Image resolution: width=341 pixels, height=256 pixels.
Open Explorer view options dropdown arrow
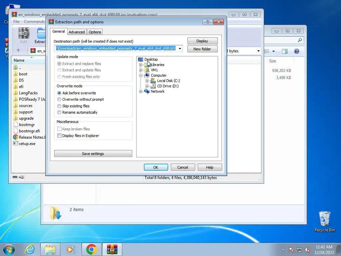[274, 51]
